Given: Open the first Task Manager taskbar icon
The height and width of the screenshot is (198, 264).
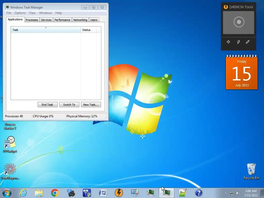Looking at the screenshot, I should tap(151, 193).
